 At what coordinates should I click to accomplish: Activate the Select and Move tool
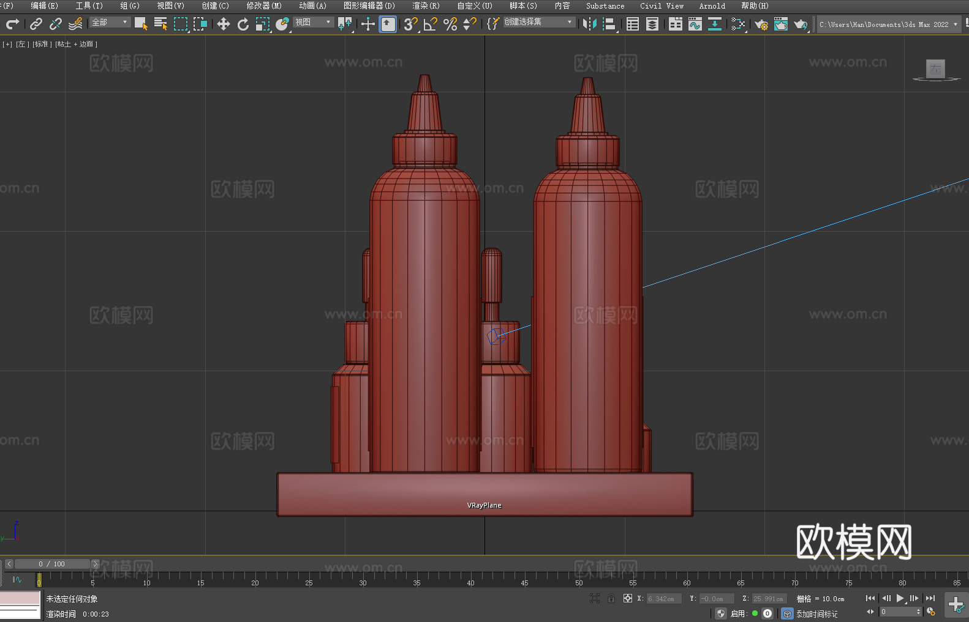click(x=224, y=24)
